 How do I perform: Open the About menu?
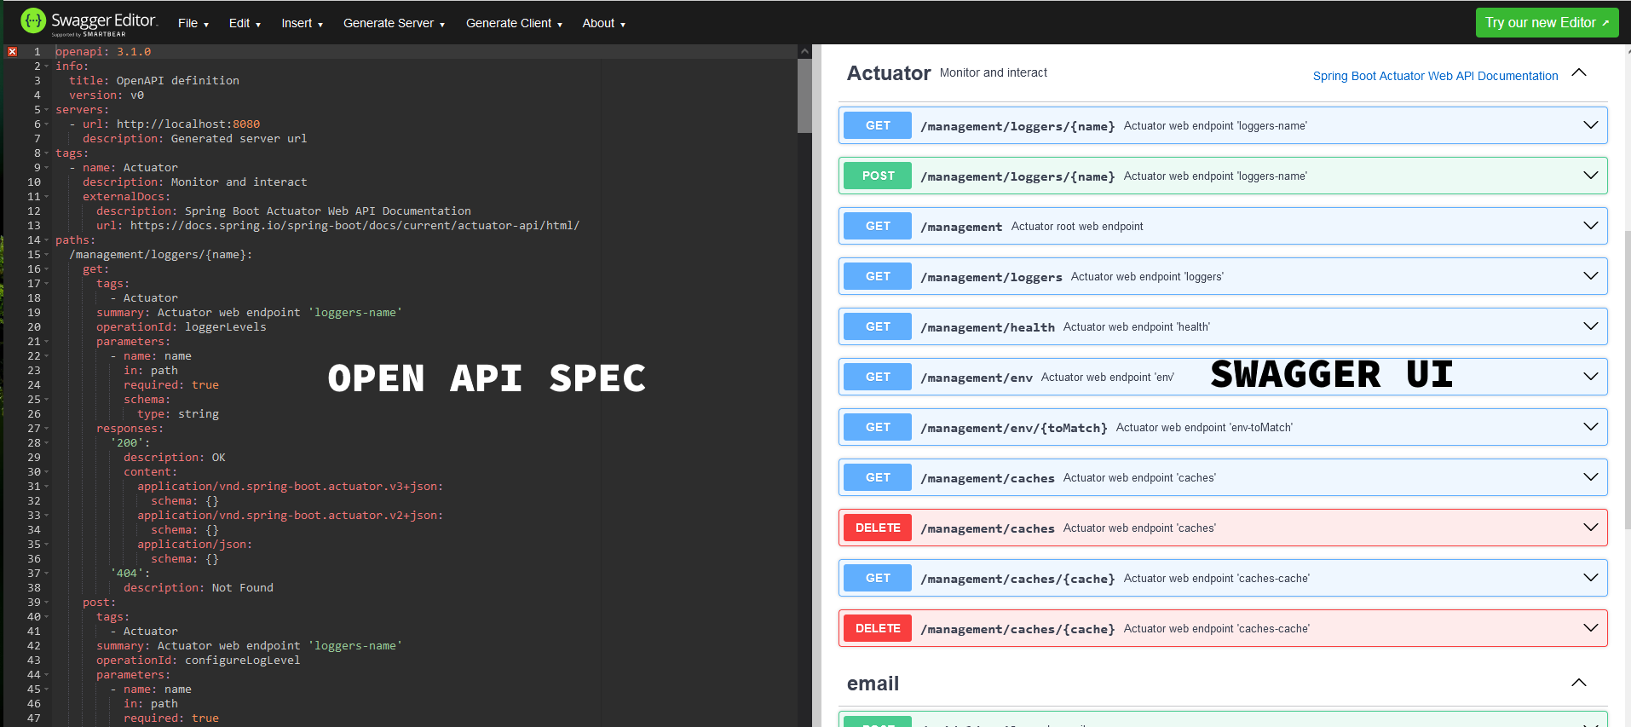(x=603, y=23)
